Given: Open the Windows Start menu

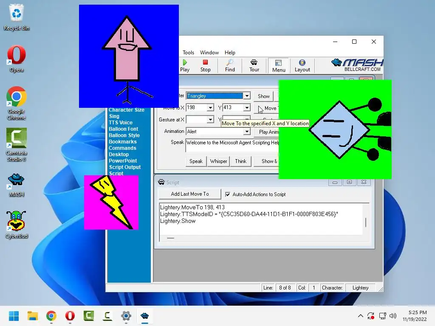Looking at the screenshot, I should pyautogui.click(x=14, y=316).
